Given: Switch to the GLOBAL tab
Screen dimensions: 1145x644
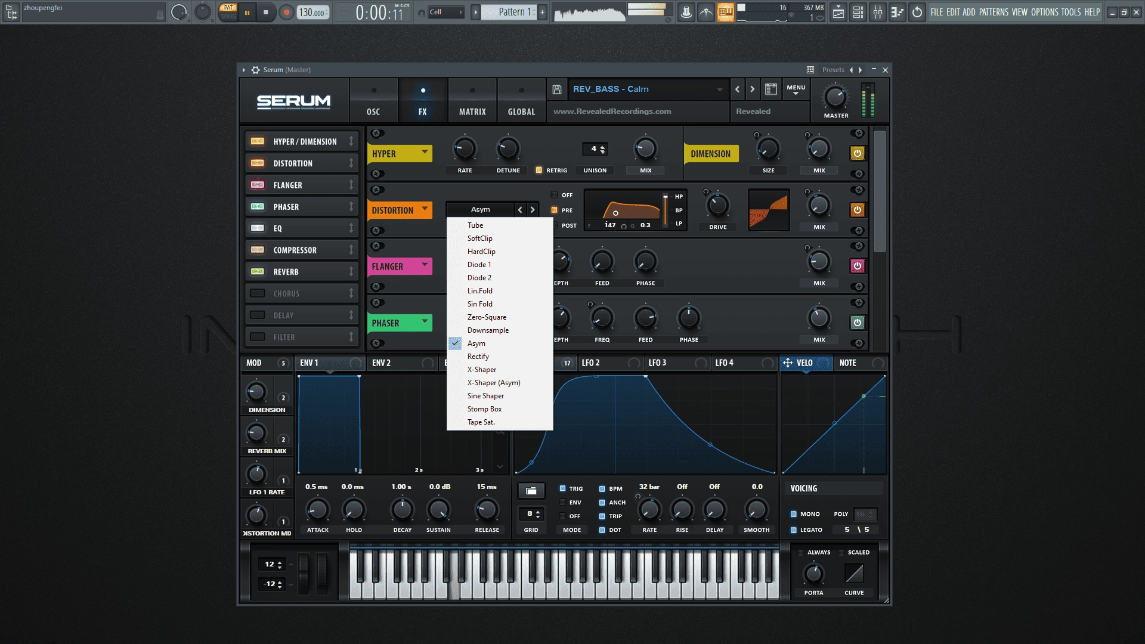Looking at the screenshot, I should [522, 100].
